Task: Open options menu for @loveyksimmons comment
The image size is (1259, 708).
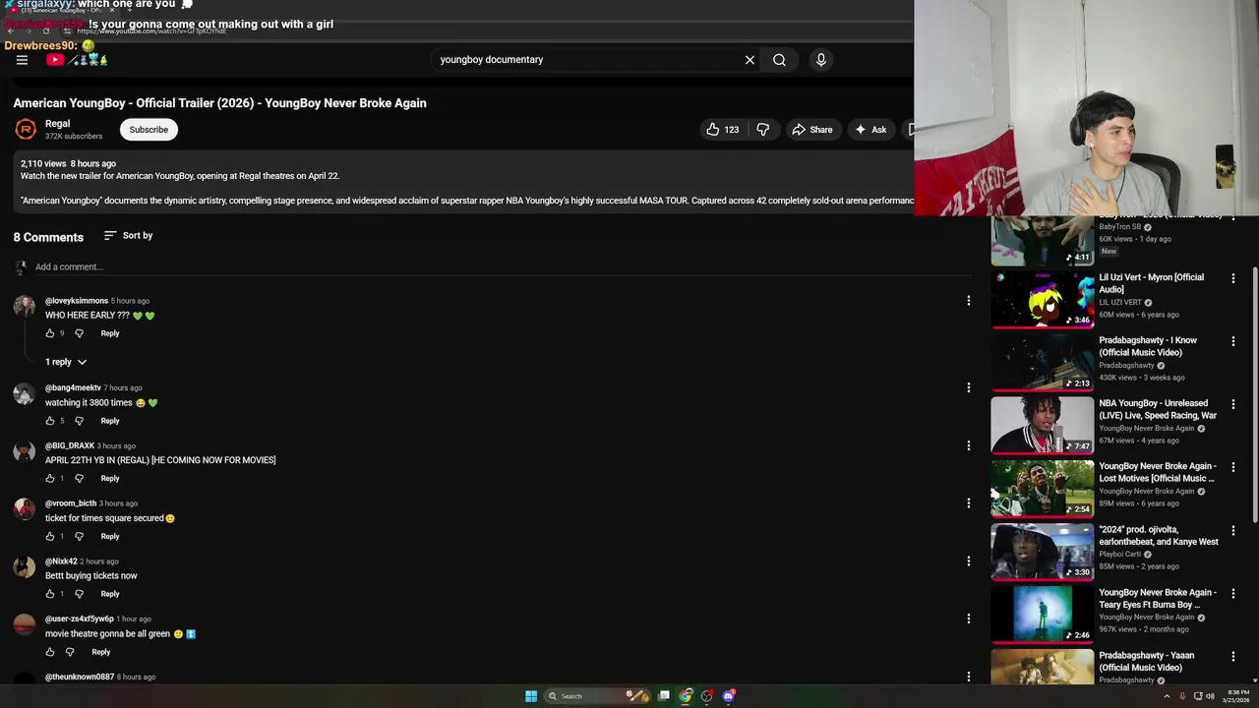Action: [968, 301]
